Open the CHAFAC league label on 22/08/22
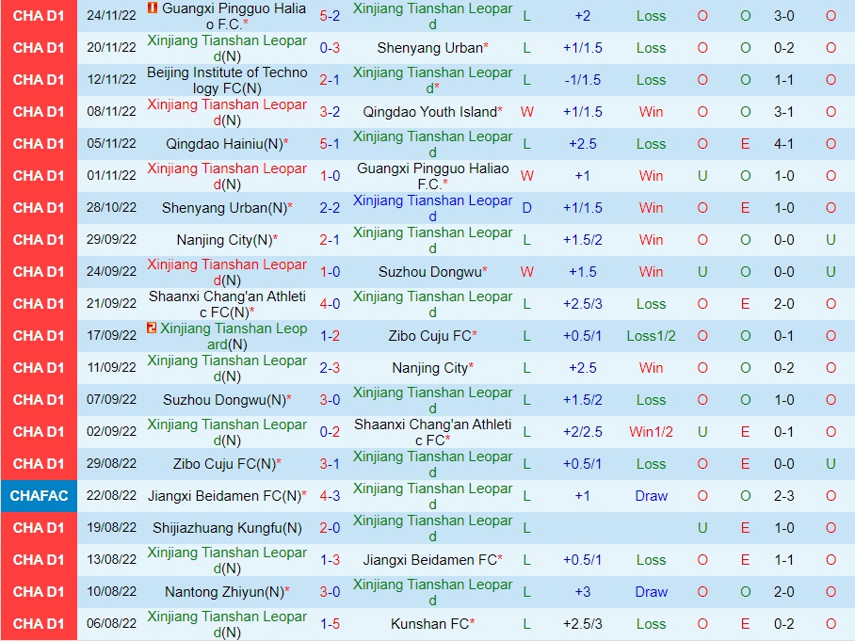 point(39,496)
